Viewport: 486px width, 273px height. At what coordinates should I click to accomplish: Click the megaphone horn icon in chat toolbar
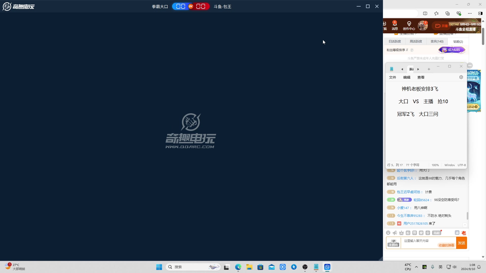coord(395,233)
